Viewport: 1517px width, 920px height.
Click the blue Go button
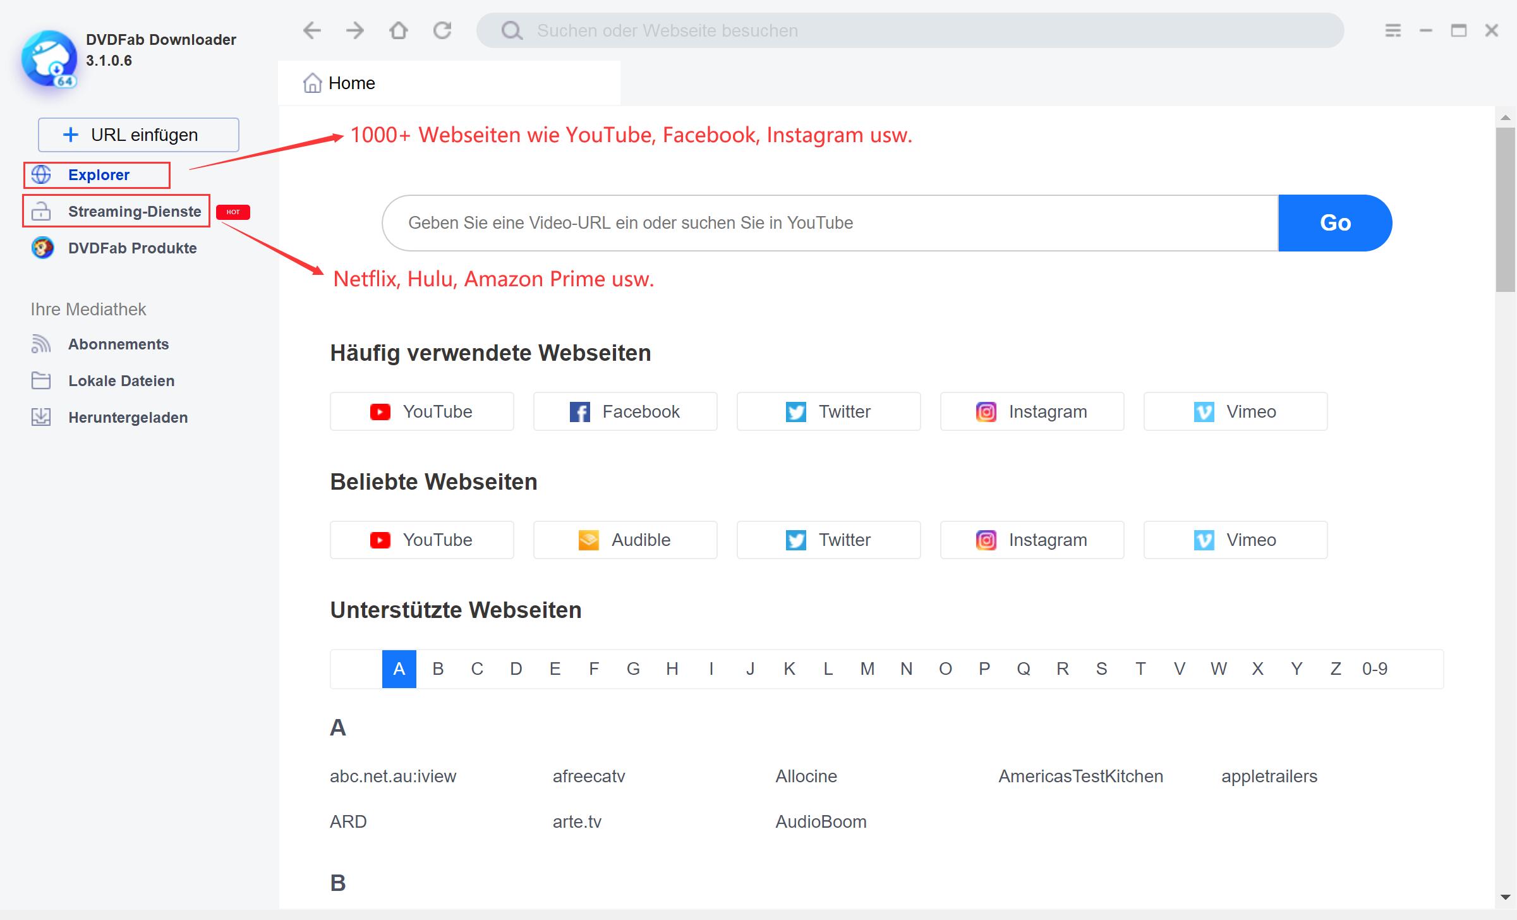click(1335, 222)
